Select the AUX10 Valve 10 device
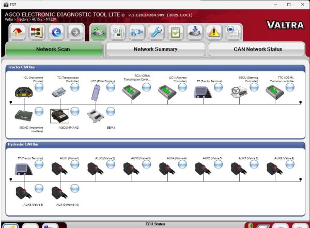This screenshot has width=310, height=228. 59,192
